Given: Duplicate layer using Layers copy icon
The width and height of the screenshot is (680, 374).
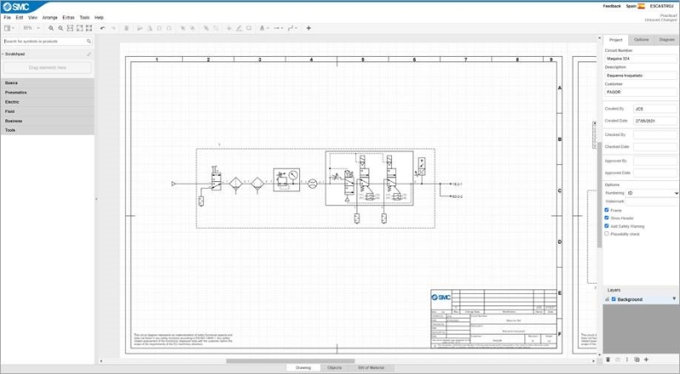Looking at the screenshot, I should coord(637,360).
